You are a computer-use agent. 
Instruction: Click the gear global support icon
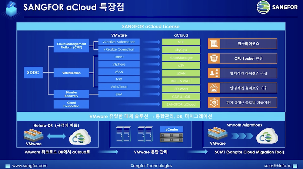[x=214, y=103]
